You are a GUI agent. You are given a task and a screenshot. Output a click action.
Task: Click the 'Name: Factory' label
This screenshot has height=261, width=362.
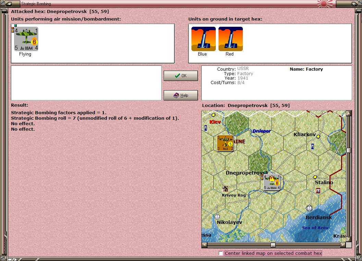click(307, 69)
